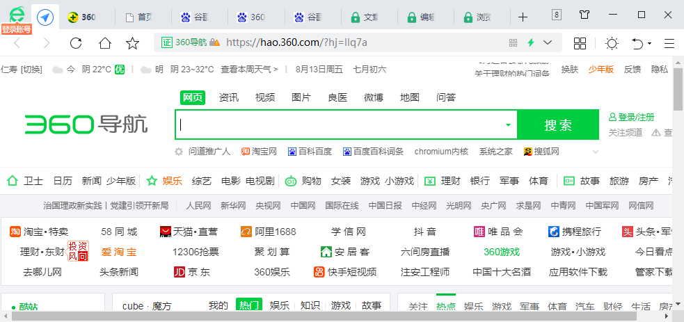The image size is (684, 322).
Task: Open 天猫•直营 site link
Action: point(189,232)
